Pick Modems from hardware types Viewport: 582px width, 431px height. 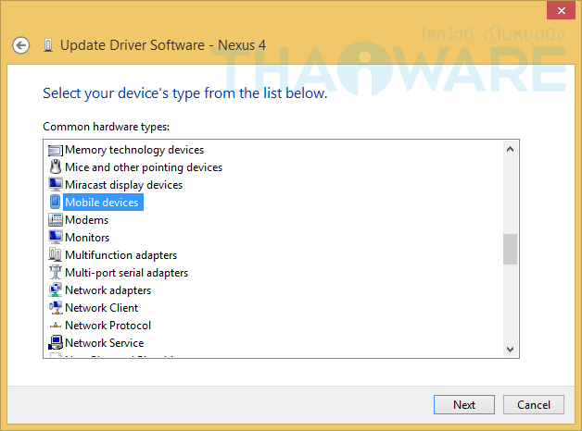click(x=86, y=220)
